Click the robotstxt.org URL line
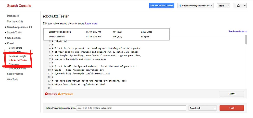The width and height of the screenshot is (253, 118). tap(78, 84)
